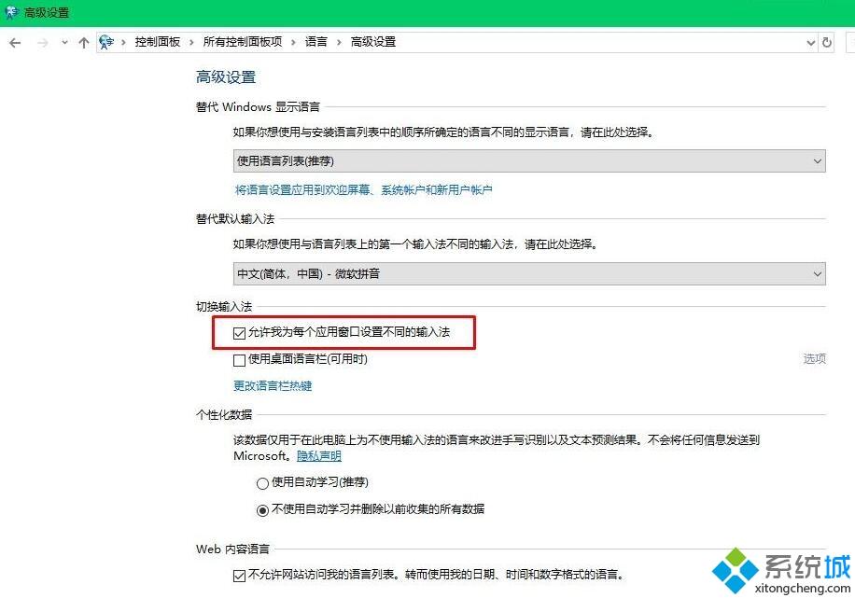Click the 高级设置 page heading

tap(226, 77)
